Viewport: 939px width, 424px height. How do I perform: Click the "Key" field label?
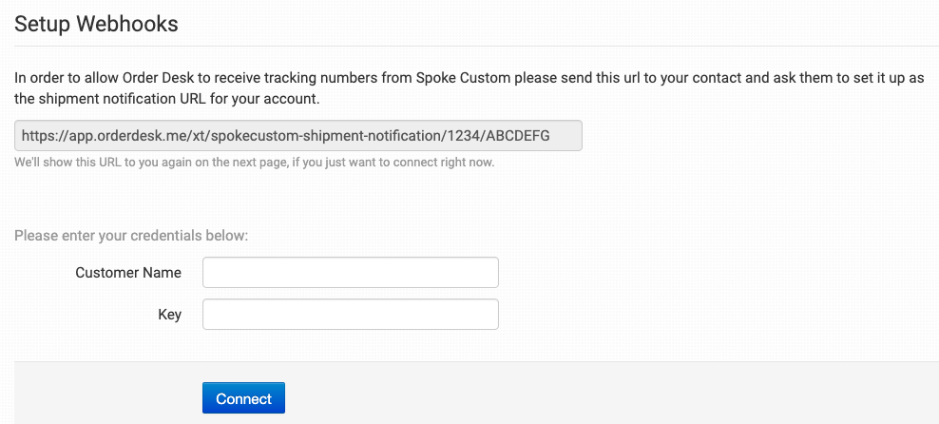pyautogui.click(x=169, y=315)
